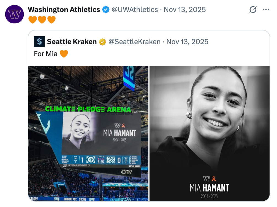277x207 pixels.
Task: Click the Seattle Kraken display name
Action: pos(72,42)
